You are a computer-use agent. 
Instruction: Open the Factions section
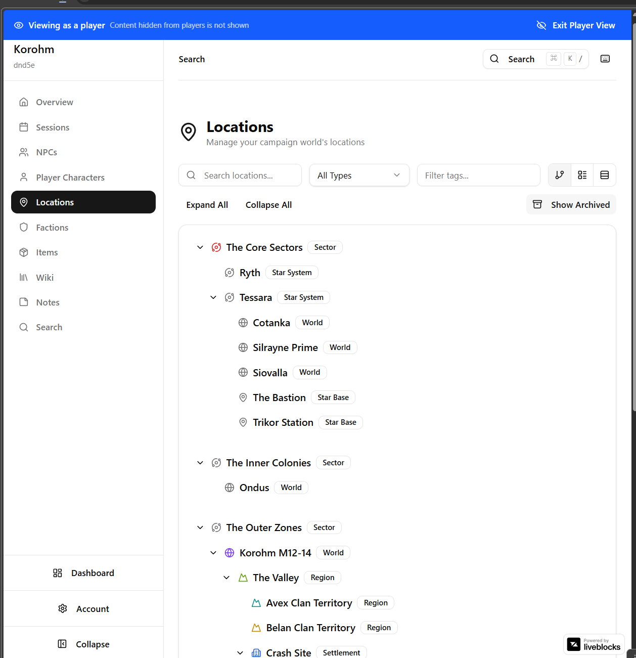point(52,227)
